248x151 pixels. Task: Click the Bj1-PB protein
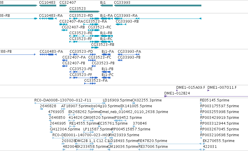coord(106,72)
